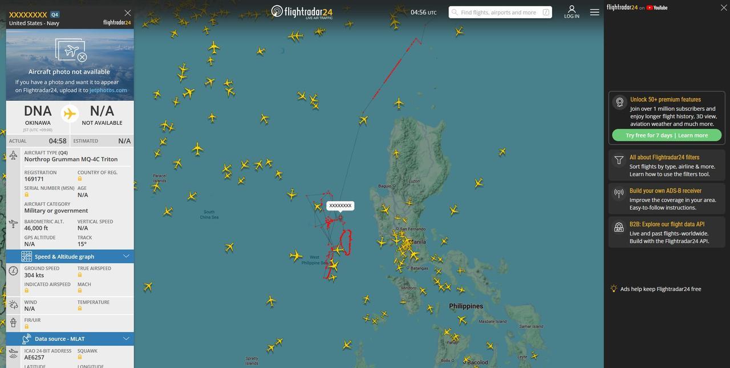Image resolution: width=730 pixels, height=368 pixels.
Task: Click the YouTube logo link
Action: [657, 7]
